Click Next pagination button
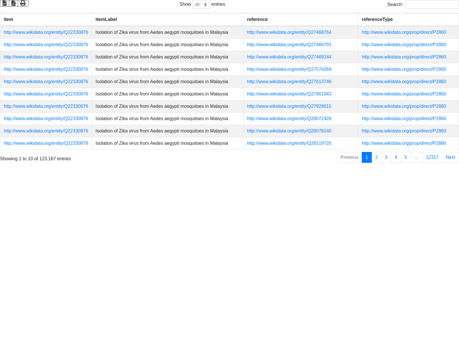The width and height of the screenshot is (459, 344). (450, 157)
